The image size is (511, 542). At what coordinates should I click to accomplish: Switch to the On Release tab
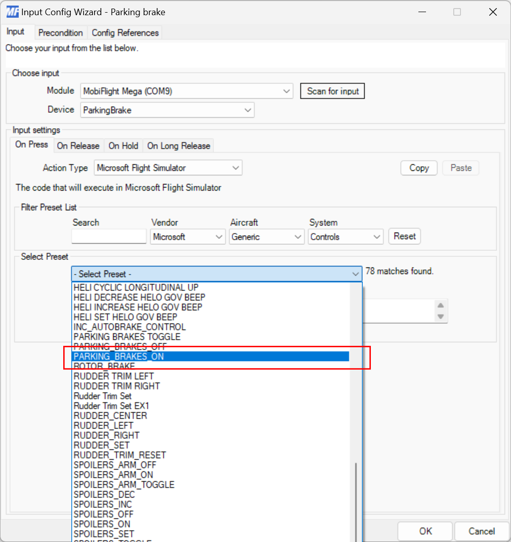78,146
